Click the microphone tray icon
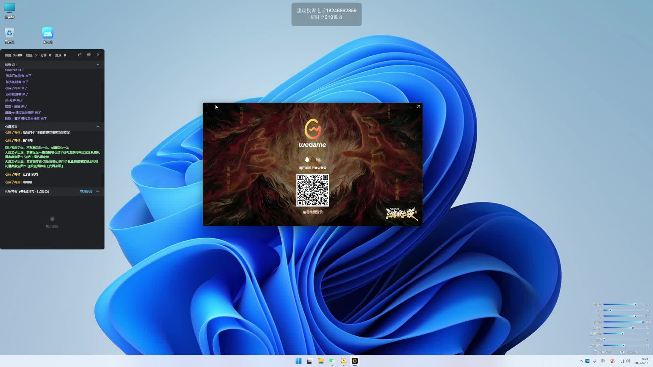This screenshot has width=653, height=367. [x=595, y=361]
